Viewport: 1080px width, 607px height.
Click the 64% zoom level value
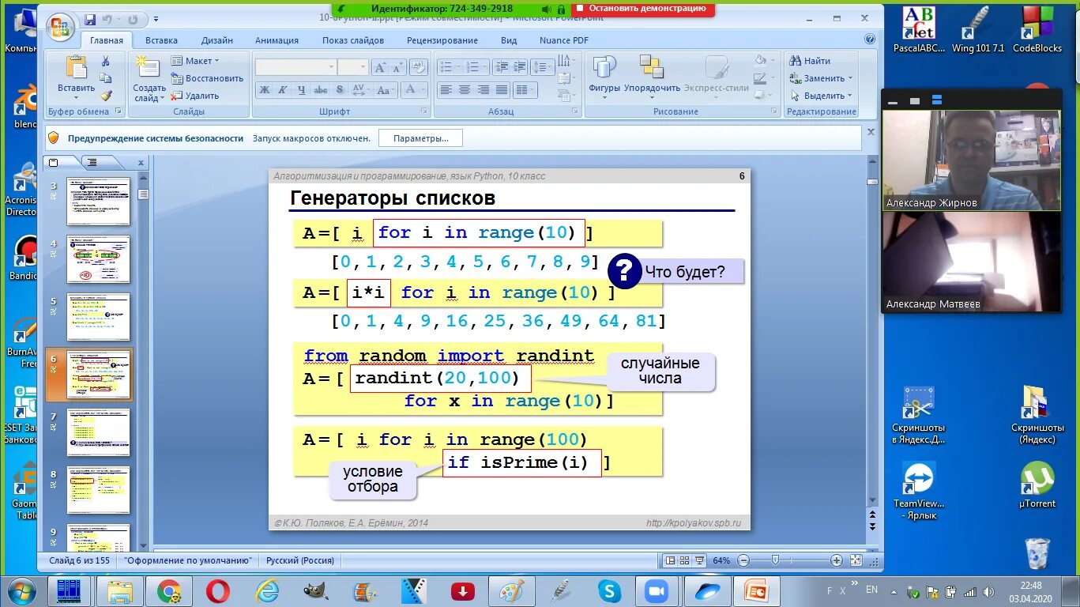pyautogui.click(x=721, y=560)
